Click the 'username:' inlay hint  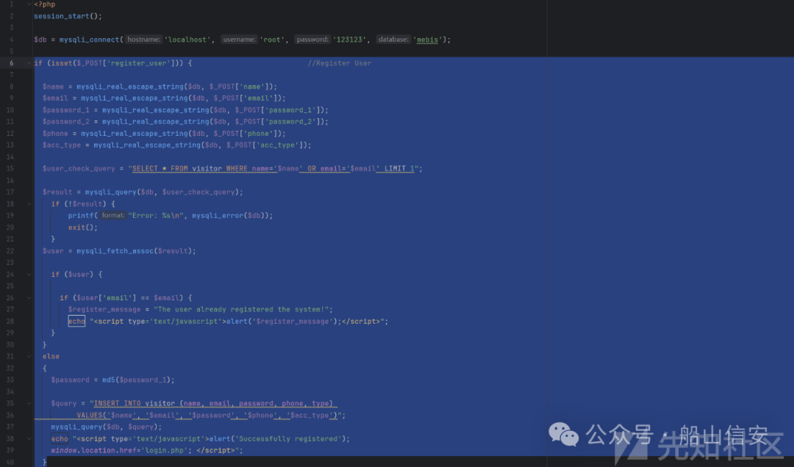(239, 40)
